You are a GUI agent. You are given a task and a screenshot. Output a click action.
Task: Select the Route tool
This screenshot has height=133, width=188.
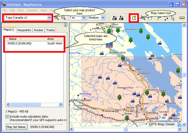point(166,19)
